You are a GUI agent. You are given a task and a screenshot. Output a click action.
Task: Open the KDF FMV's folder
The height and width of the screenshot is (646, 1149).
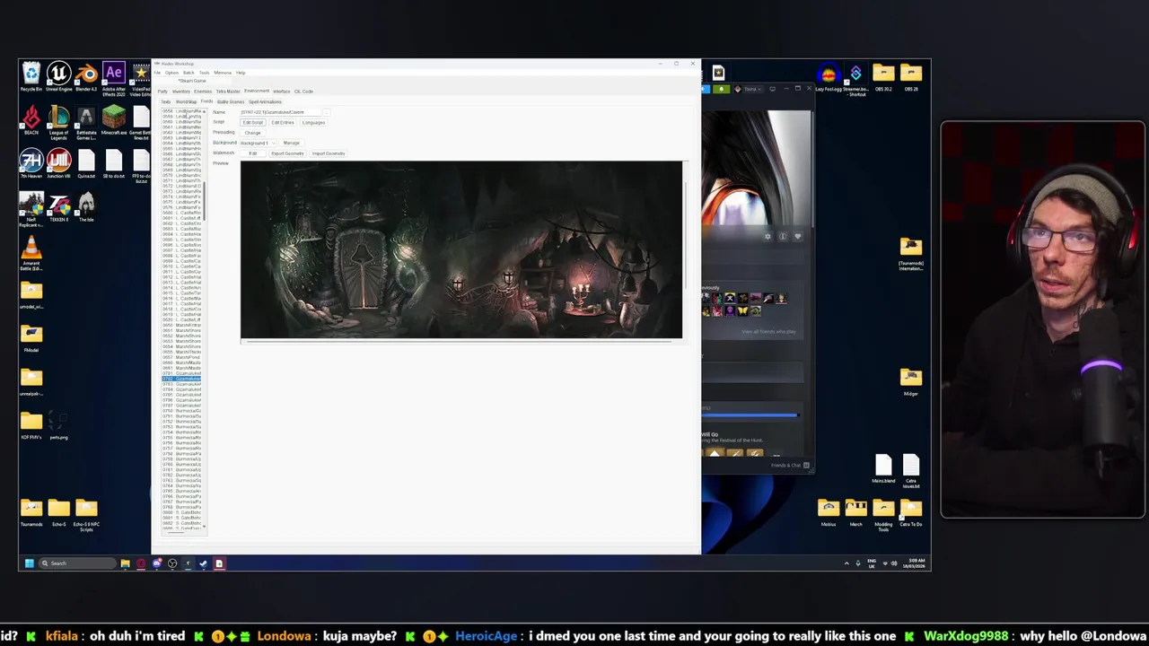(31, 424)
